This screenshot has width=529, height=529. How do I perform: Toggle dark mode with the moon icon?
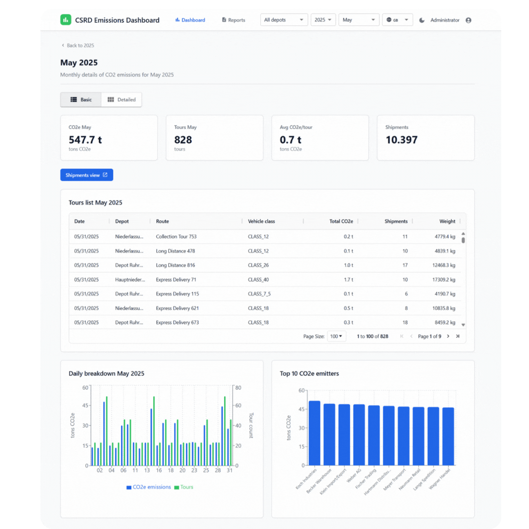(422, 20)
